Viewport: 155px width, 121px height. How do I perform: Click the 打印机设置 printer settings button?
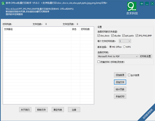coord(145,56)
